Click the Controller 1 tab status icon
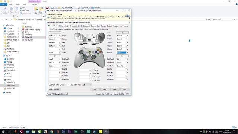The height and width of the screenshot is (134, 238). tap(49, 26)
